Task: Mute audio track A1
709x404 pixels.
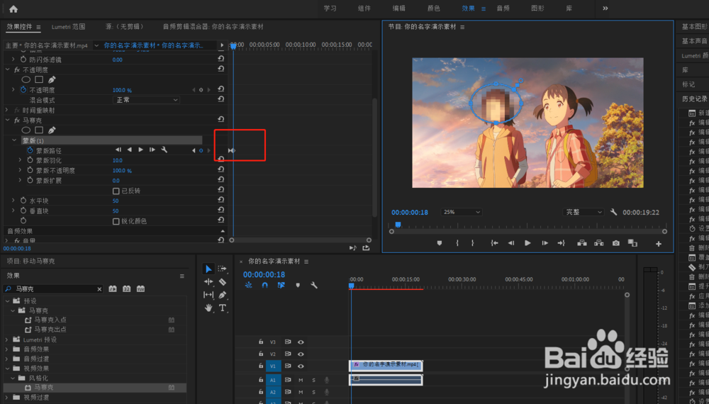Action: [x=301, y=380]
